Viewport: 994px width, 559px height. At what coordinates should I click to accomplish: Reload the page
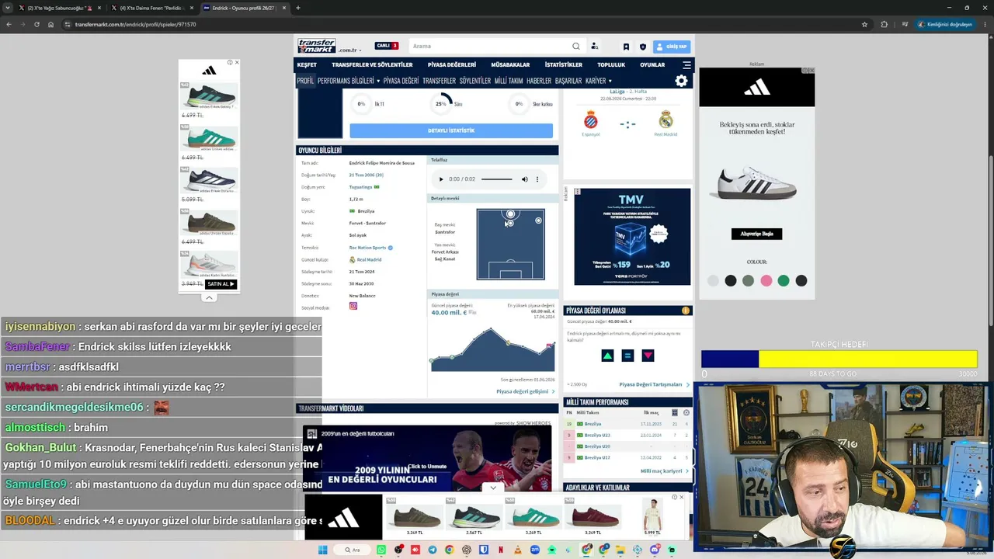tap(37, 24)
